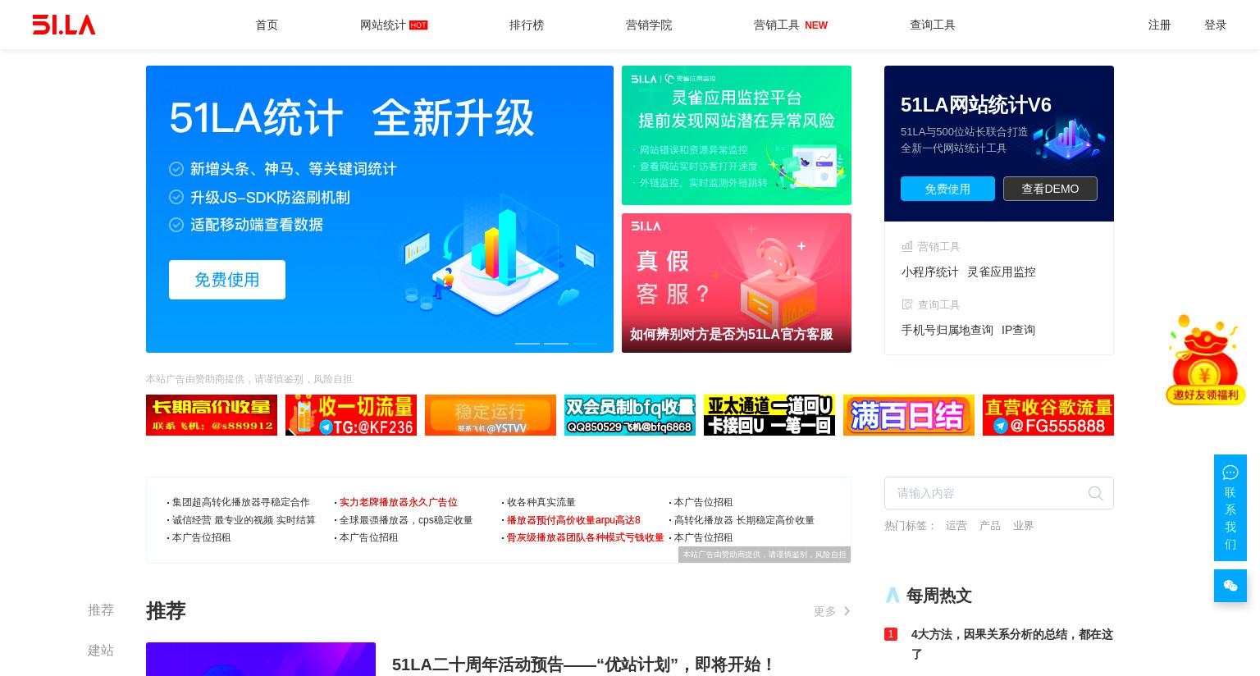Open 实力老牌播放器永久广告位 text ad
1260x676 pixels.
tap(398, 502)
